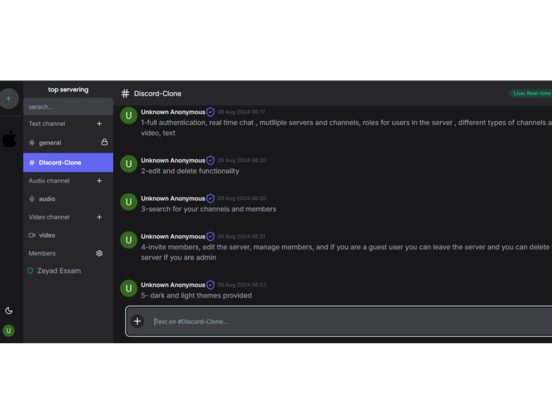The image size is (552, 414).
Task: Click avatar of the search channels message
Action: [129, 202]
